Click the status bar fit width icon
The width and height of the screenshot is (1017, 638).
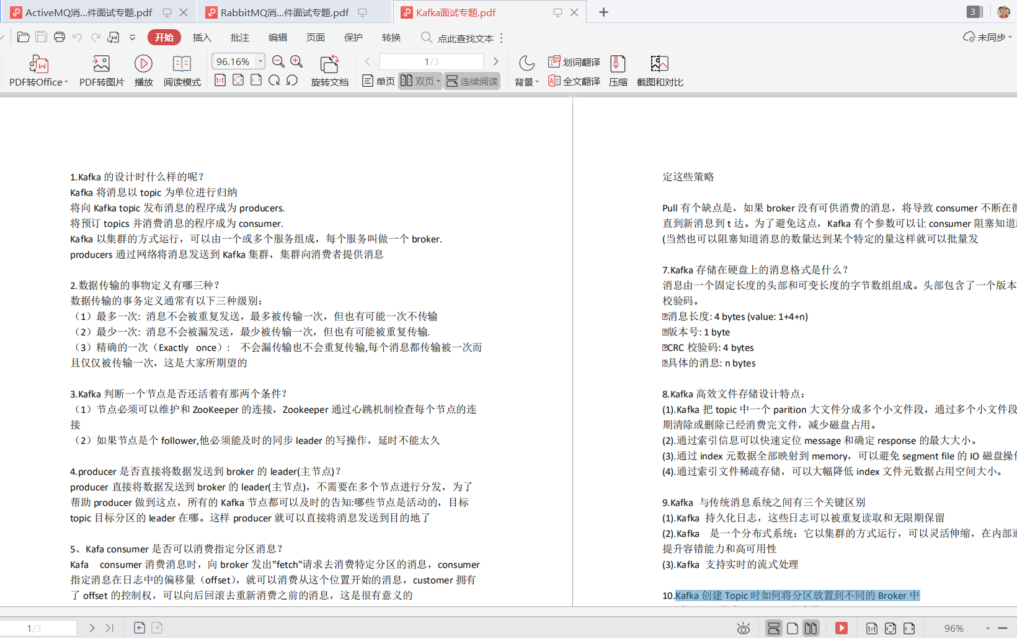[909, 628]
